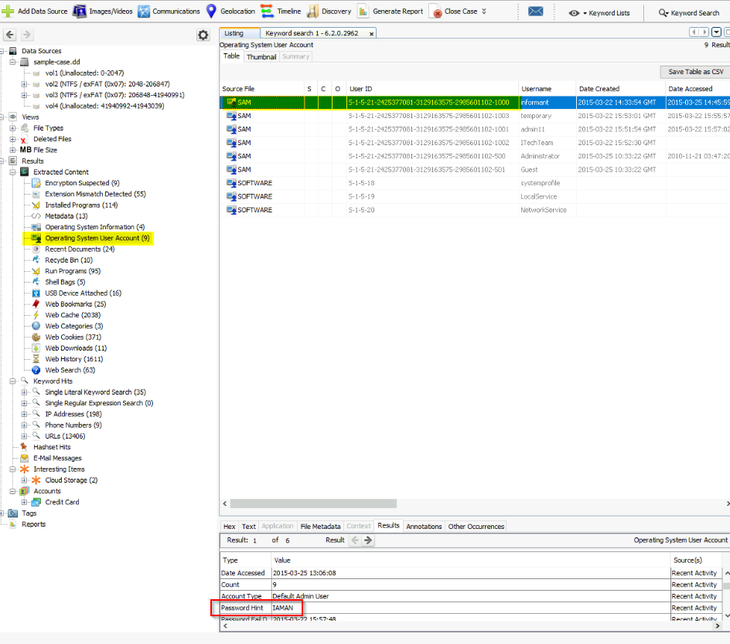Click Generate Report icon
730x644 pixels.
coord(363,11)
